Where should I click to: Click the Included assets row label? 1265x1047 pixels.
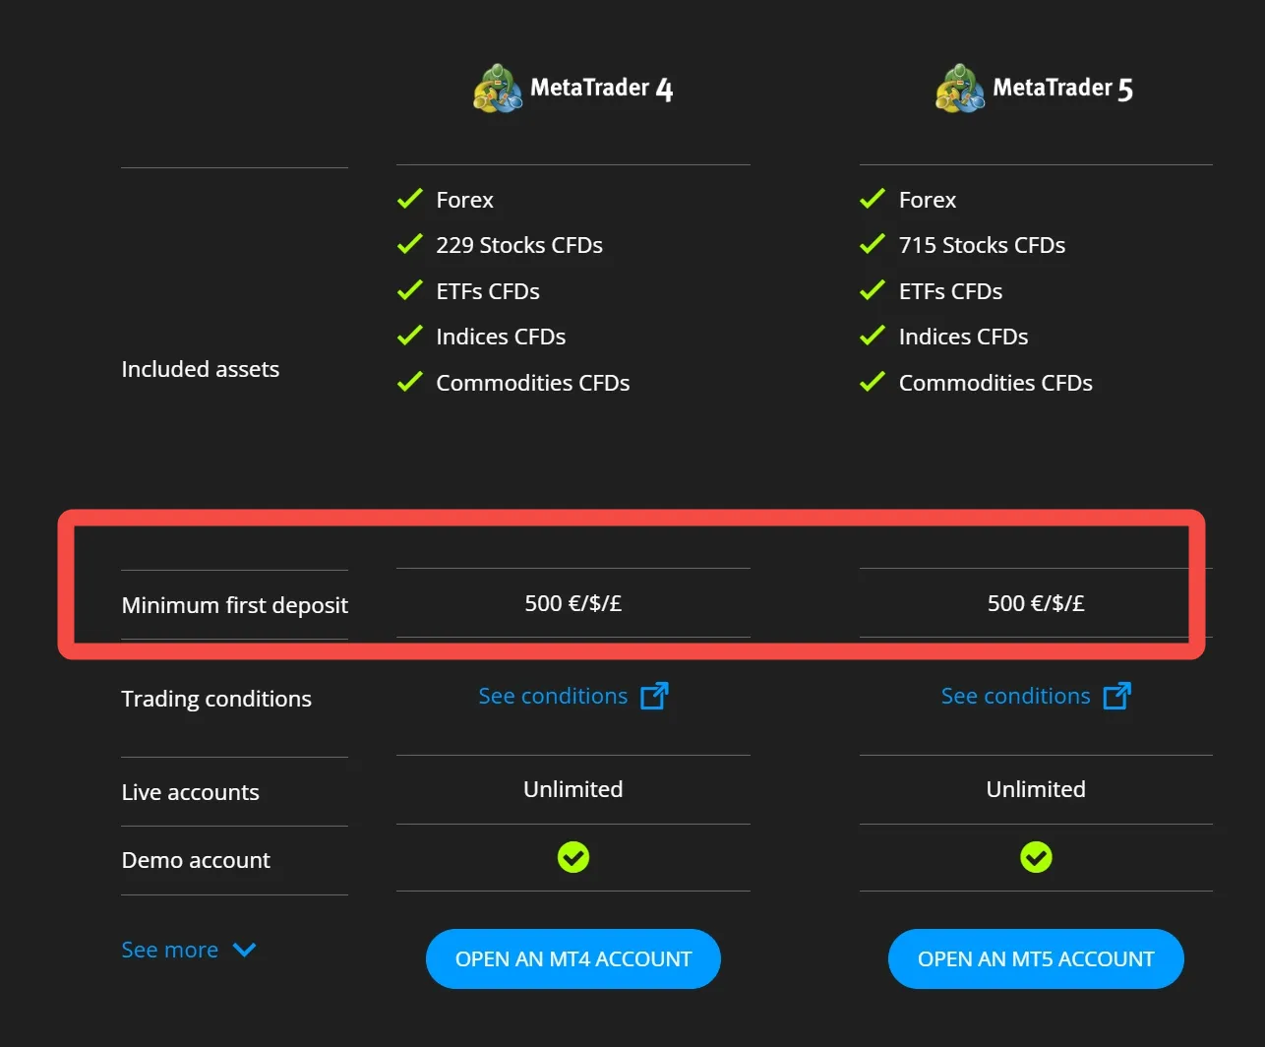(x=201, y=369)
